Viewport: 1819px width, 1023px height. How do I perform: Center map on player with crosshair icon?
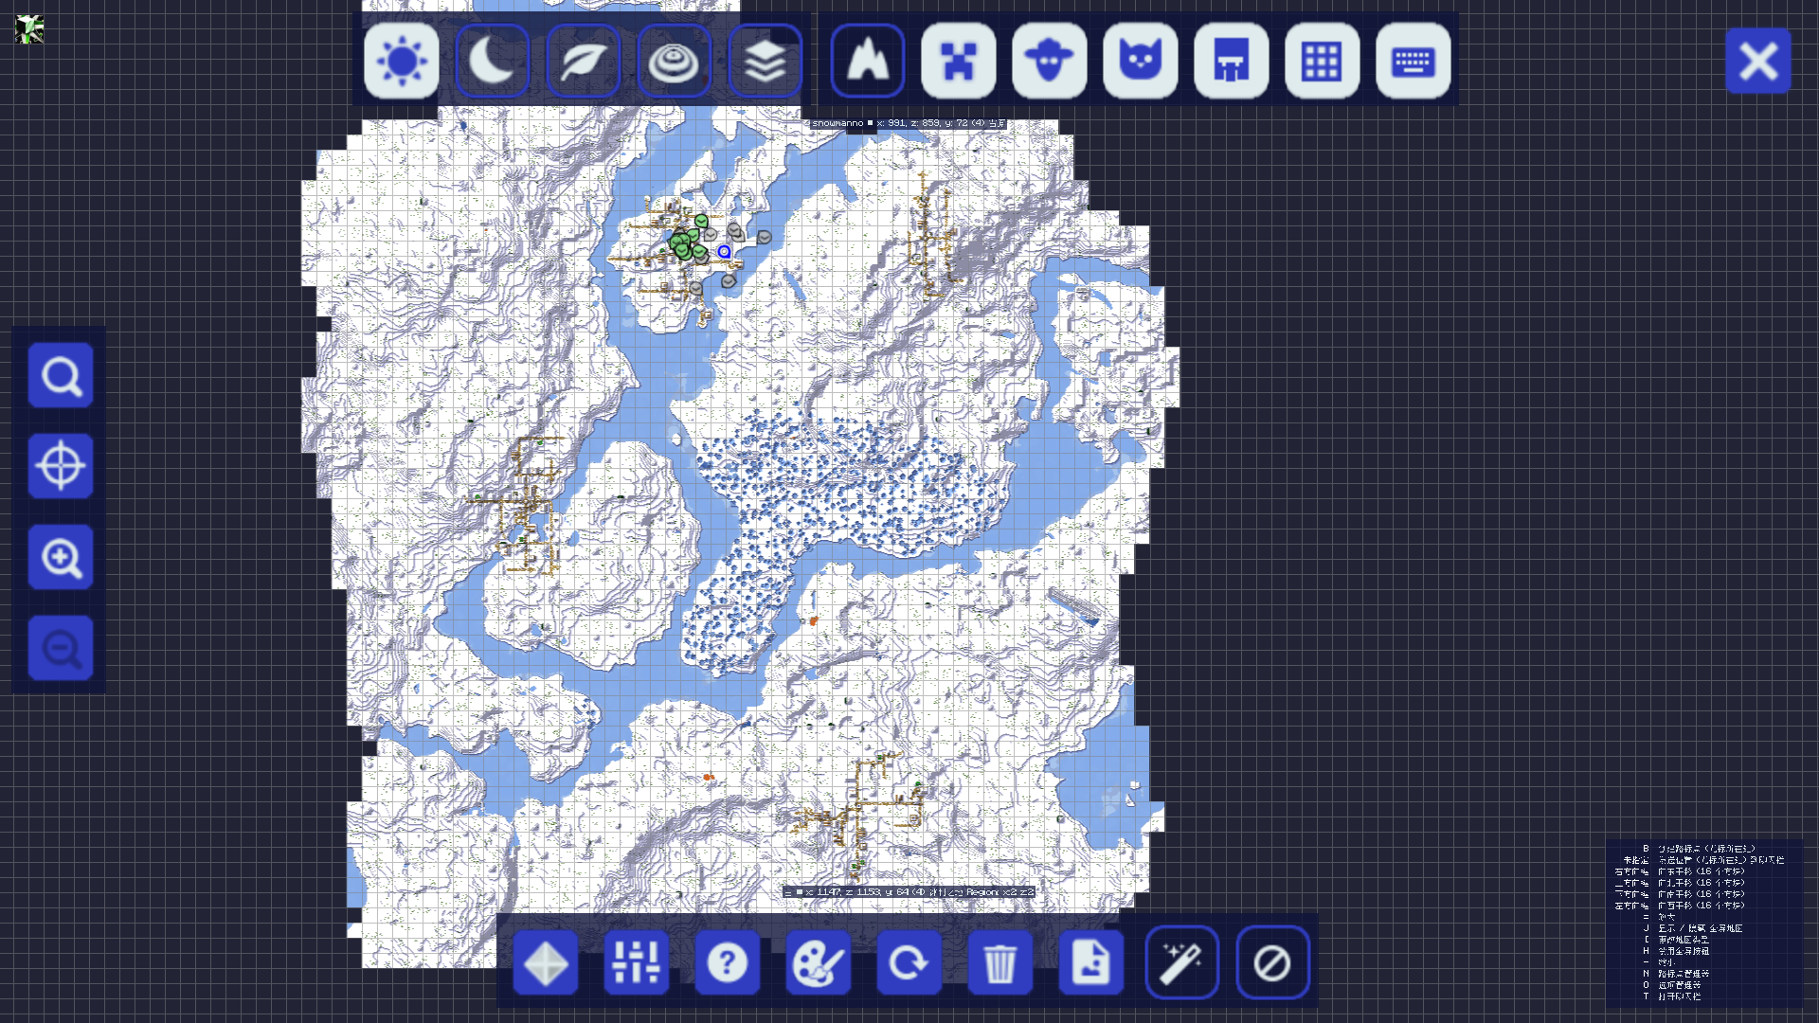point(61,466)
